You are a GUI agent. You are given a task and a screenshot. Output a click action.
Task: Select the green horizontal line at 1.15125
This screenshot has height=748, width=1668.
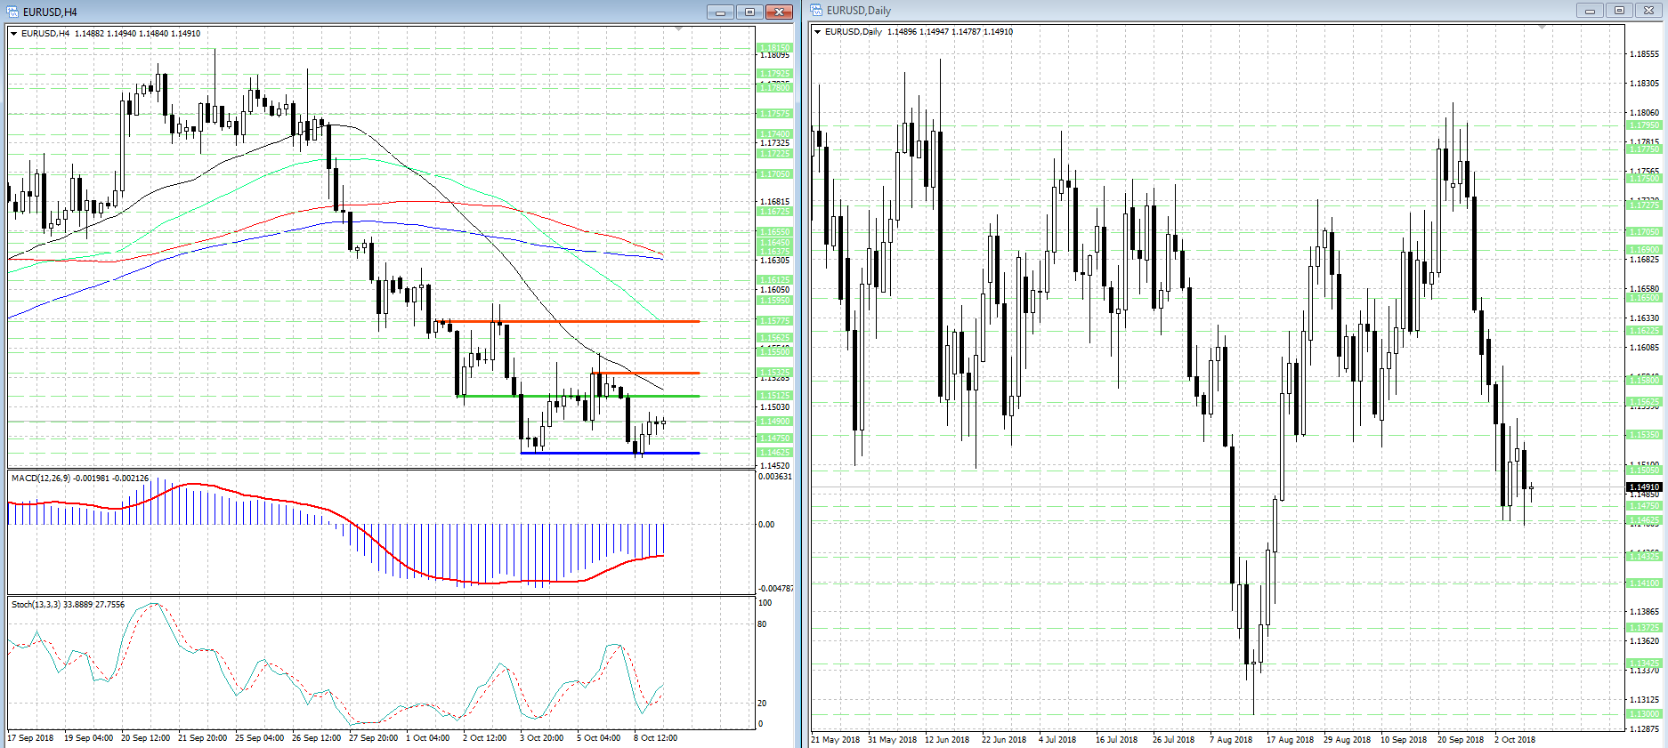pos(579,396)
